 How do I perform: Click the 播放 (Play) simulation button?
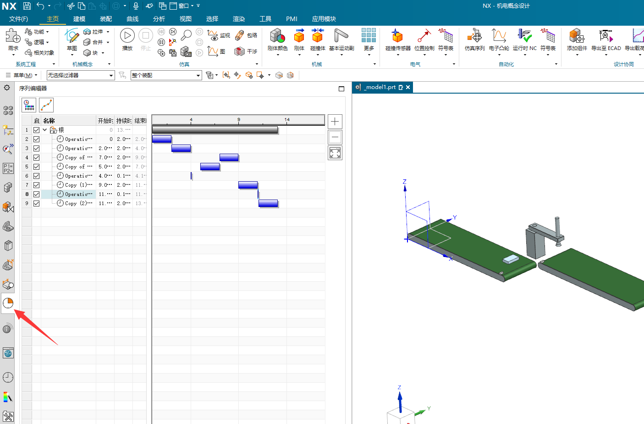point(127,35)
